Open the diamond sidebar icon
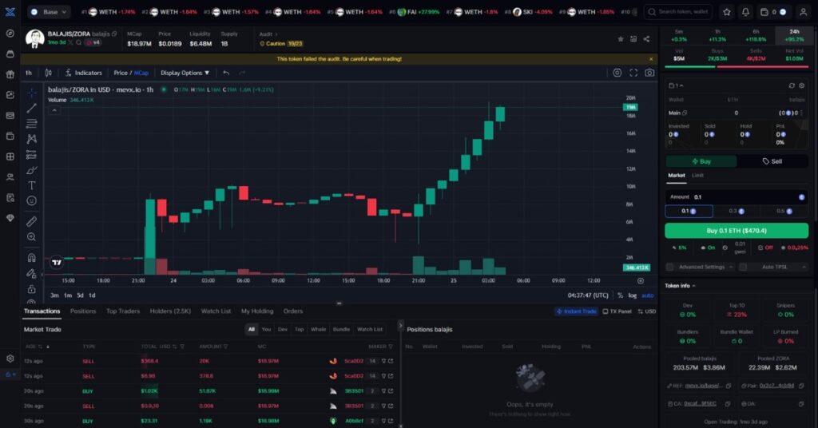Image resolution: width=818 pixels, height=428 pixels. point(10,219)
